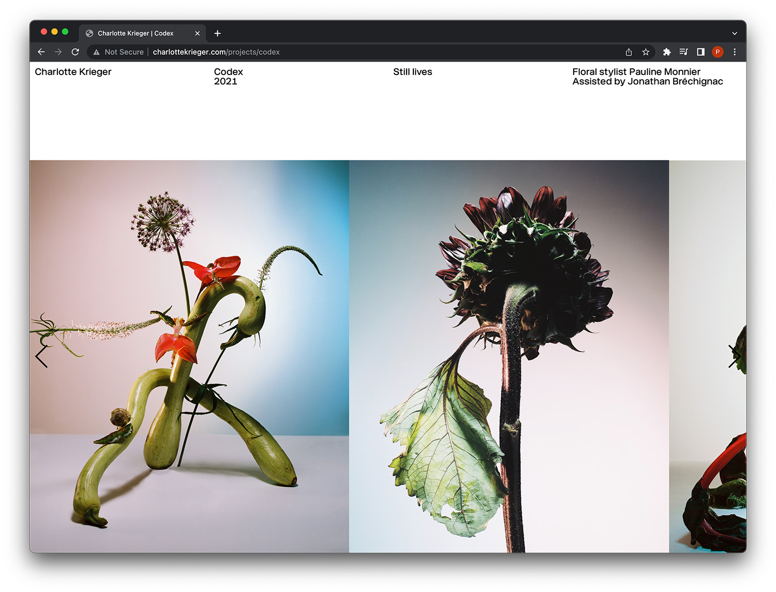The height and width of the screenshot is (592, 776).
Task: Click the browser forward arrow
Action: click(x=58, y=52)
